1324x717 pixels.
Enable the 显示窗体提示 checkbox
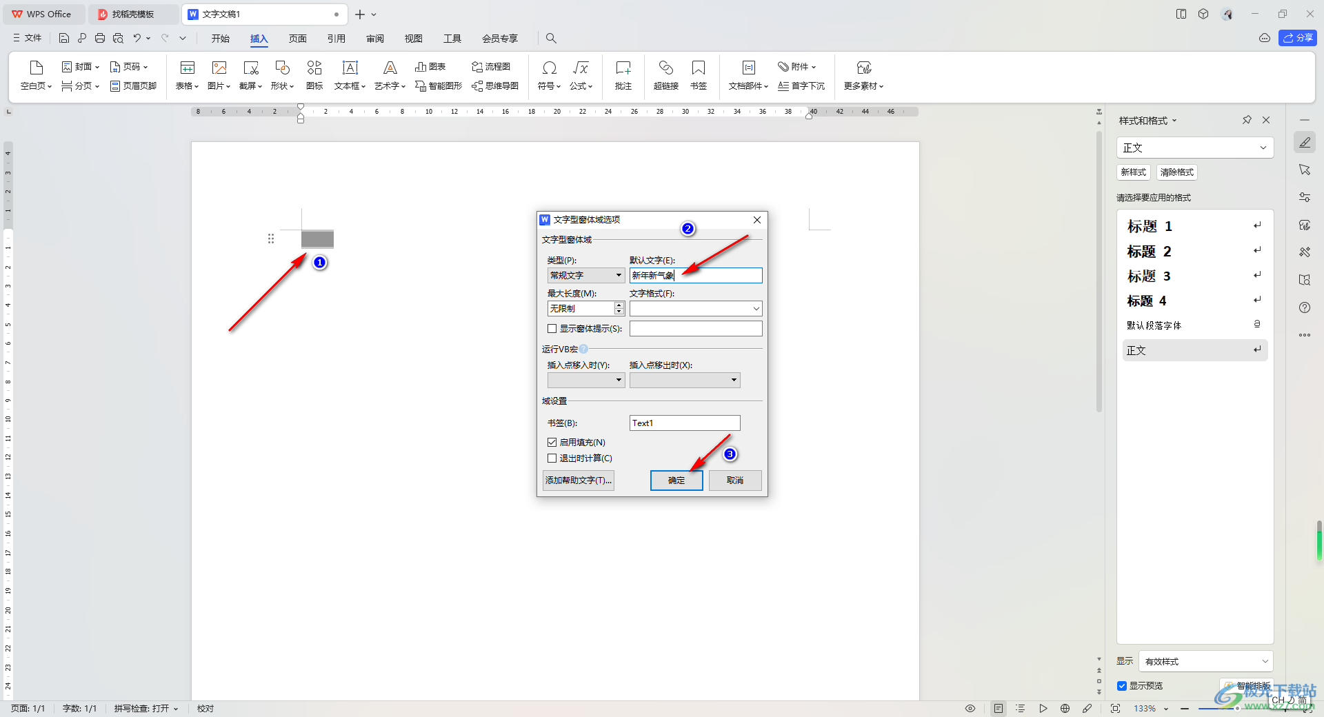[x=552, y=329]
